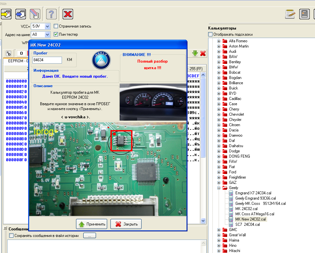Viewport: 315px width, 253px height.
Task: Open the VCC 5.0V voltage dropdown
Action: point(47,26)
